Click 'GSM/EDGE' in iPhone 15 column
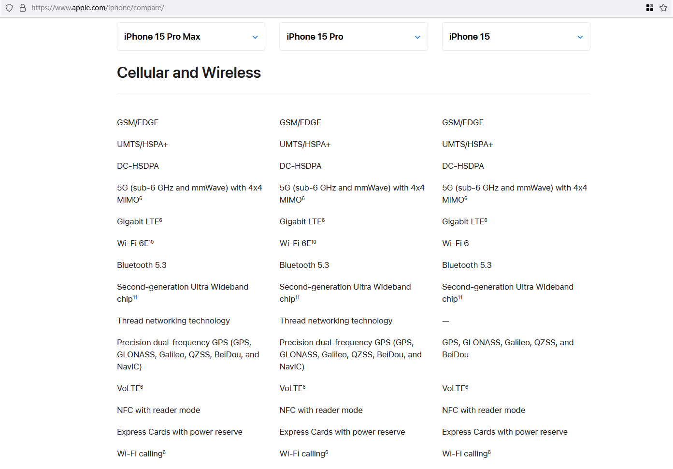This screenshot has height=469, width=673. 463,122
